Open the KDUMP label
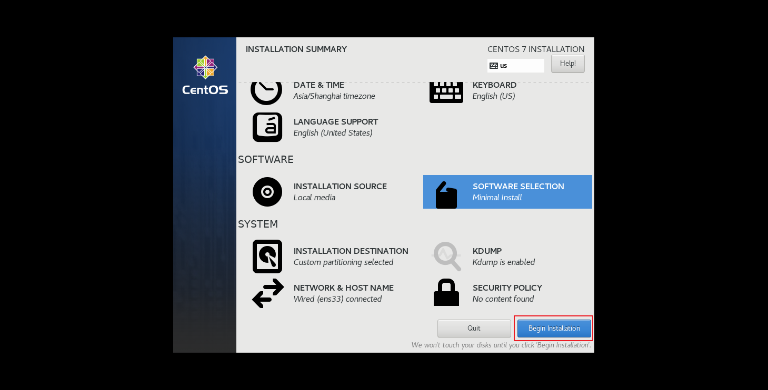Image resolution: width=768 pixels, height=390 pixels. click(x=487, y=251)
